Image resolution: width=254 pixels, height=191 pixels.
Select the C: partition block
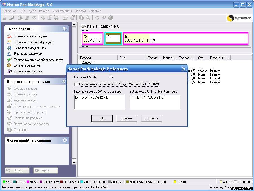click(93, 38)
